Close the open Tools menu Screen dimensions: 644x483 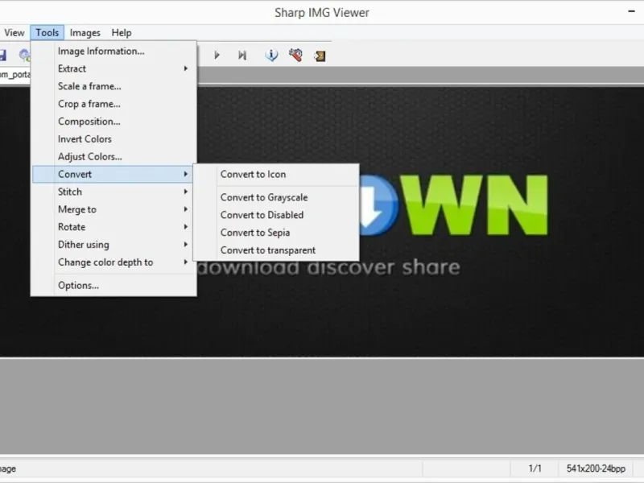pyautogui.click(x=47, y=33)
